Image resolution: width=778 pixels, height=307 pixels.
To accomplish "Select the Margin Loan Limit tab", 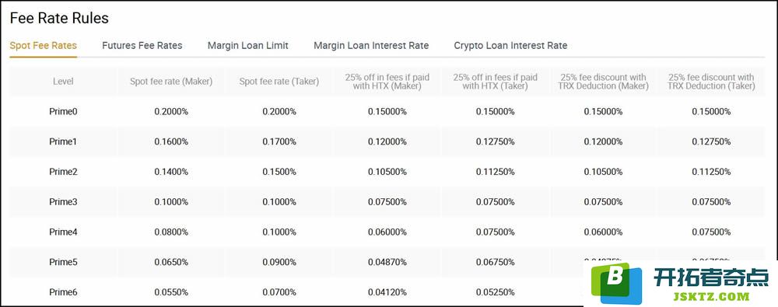I will (x=247, y=46).
